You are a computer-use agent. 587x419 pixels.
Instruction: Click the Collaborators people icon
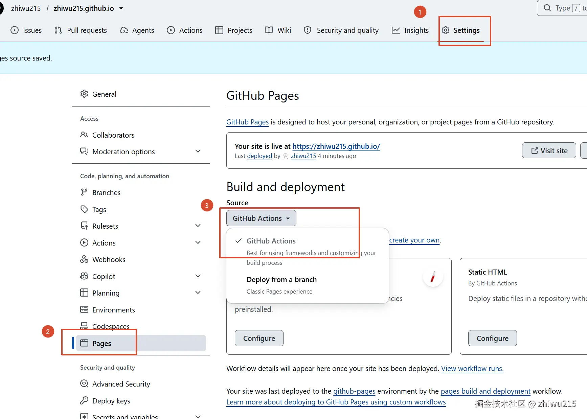84,135
